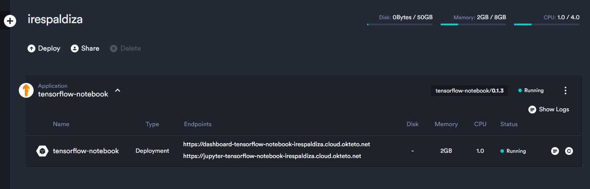Click Show Logs button
This screenshot has width=590, height=189.
click(549, 110)
